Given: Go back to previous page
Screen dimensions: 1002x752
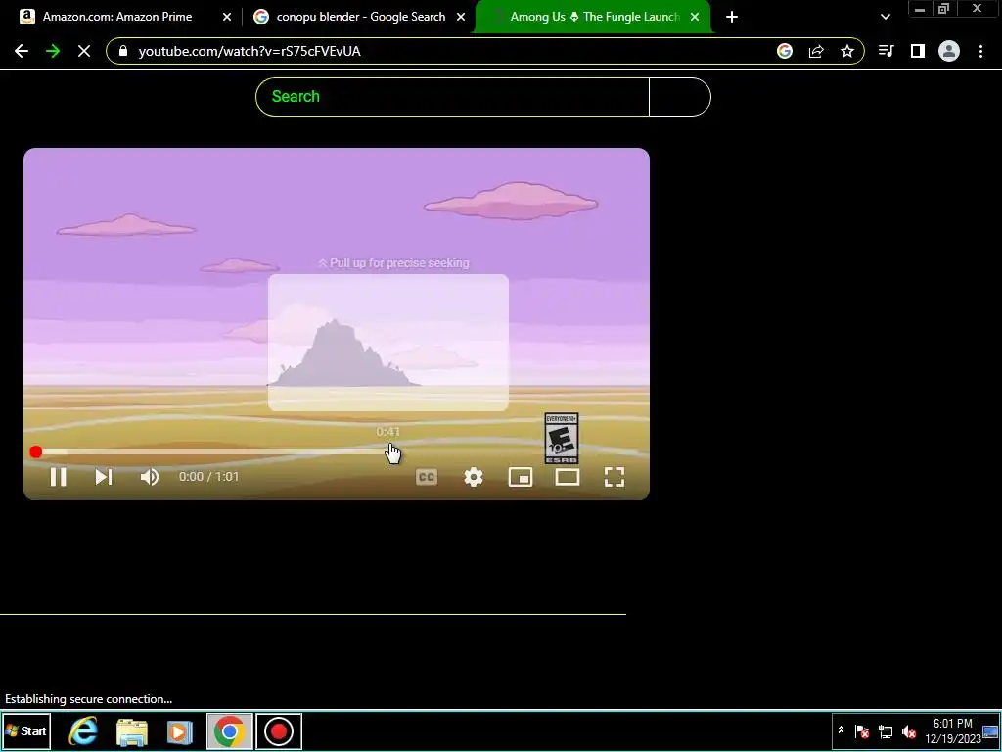Looking at the screenshot, I should [22, 51].
